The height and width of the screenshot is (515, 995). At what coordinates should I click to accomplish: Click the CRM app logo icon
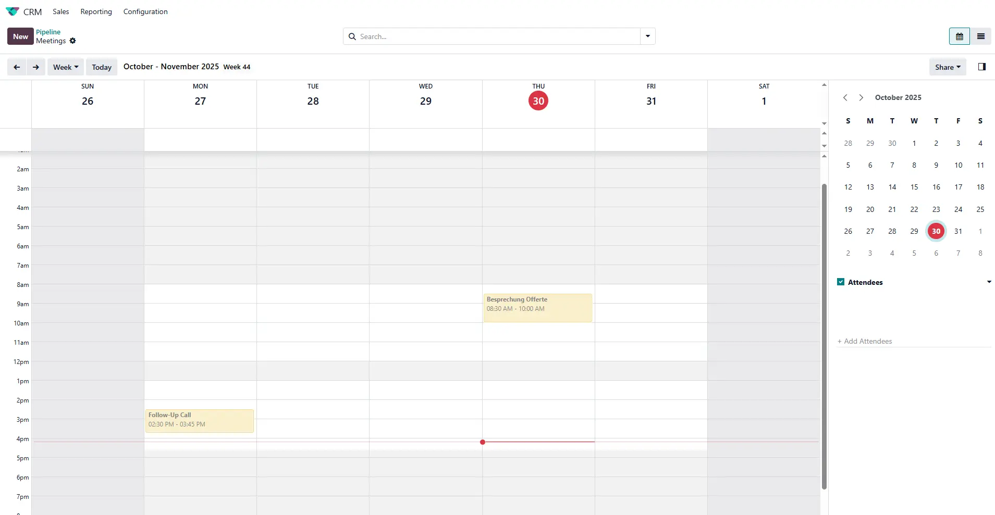pos(13,11)
